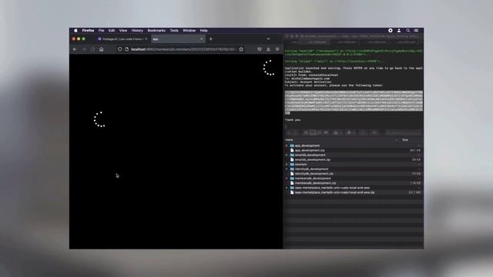Click the screen recording icon in menu bar

pos(391,31)
